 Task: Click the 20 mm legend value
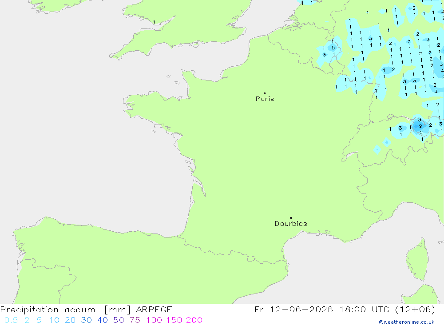click(x=70, y=320)
